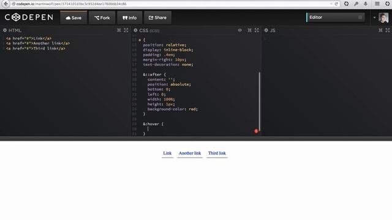392x220 pixels.
Task: Maximize the JS editor panel
Action: (x=388, y=30)
